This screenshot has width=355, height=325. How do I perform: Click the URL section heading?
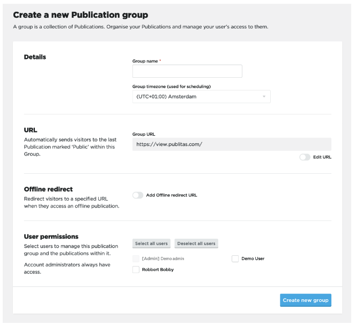(x=31, y=130)
